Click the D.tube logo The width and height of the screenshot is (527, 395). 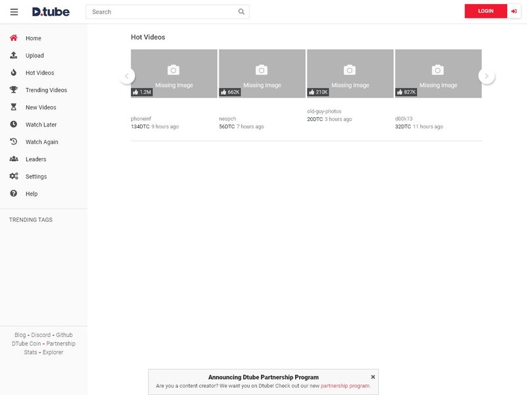pyautogui.click(x=51, y=12)
